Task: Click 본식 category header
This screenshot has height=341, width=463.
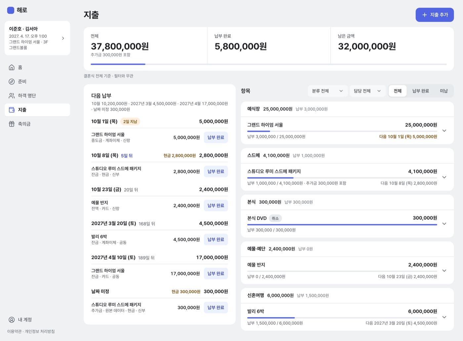Action: [347, 202]
